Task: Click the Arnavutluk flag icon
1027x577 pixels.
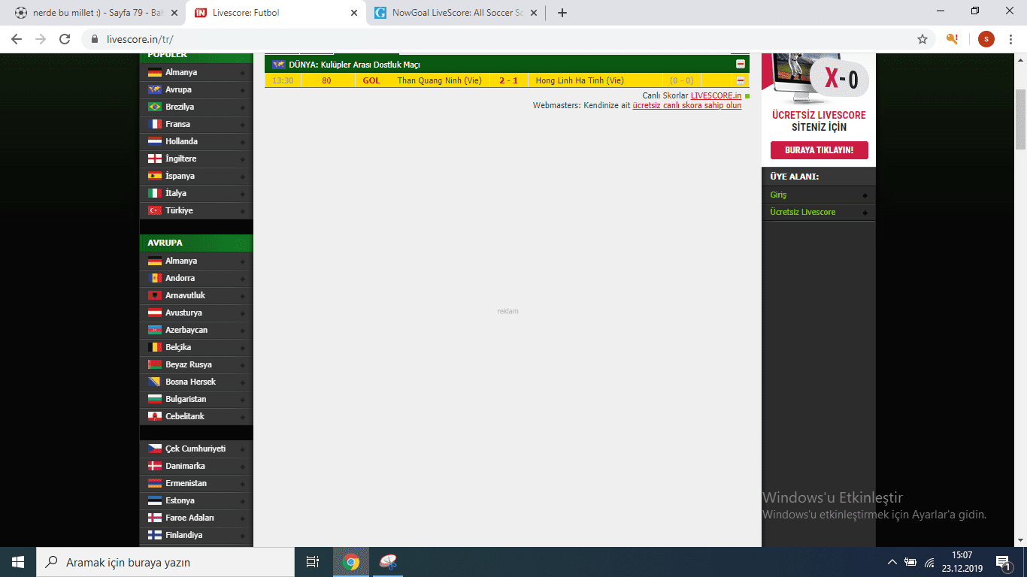Action: click(155, 295)
